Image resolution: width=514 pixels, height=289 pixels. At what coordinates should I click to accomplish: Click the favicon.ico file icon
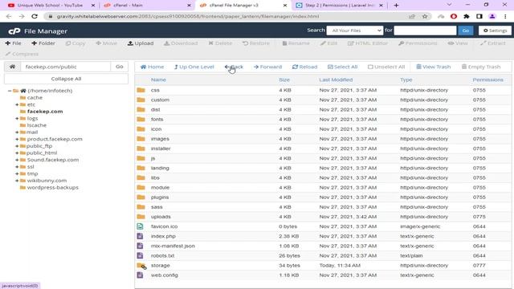click(140, 226)
